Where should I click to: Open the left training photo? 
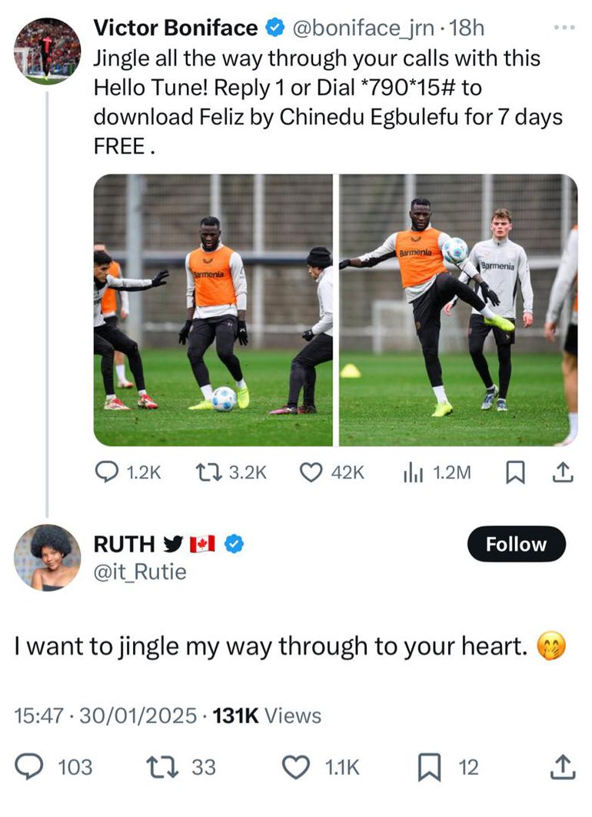(x=213, y=310)
